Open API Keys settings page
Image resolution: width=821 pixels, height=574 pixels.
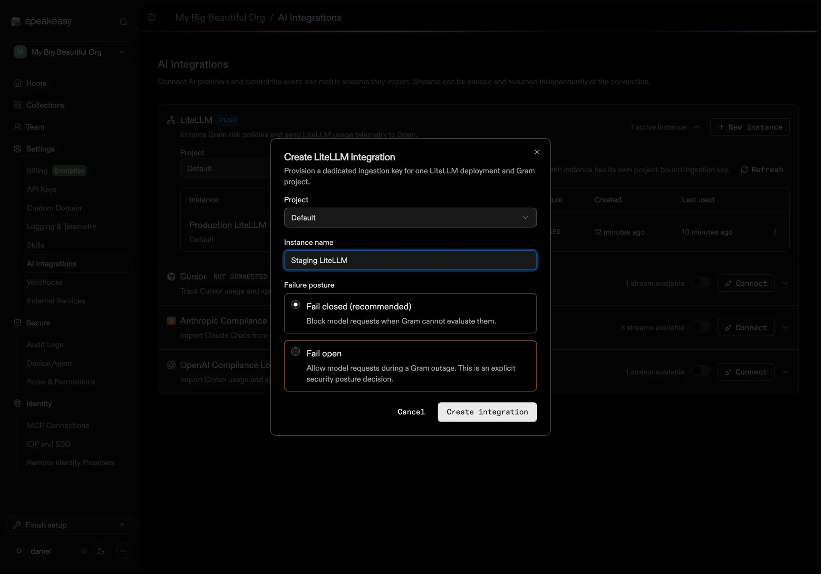click(x=42, y=189)
